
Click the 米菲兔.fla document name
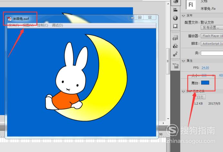point(208,9)
